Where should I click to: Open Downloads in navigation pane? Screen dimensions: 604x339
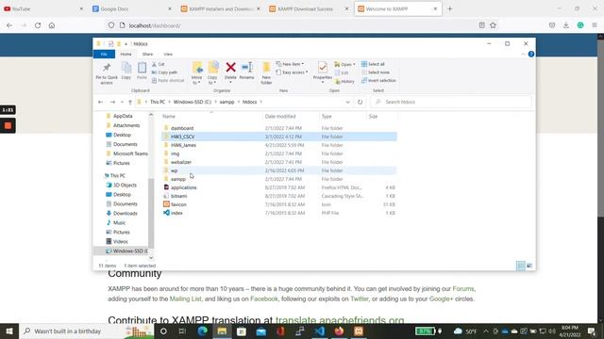point(126,214)
